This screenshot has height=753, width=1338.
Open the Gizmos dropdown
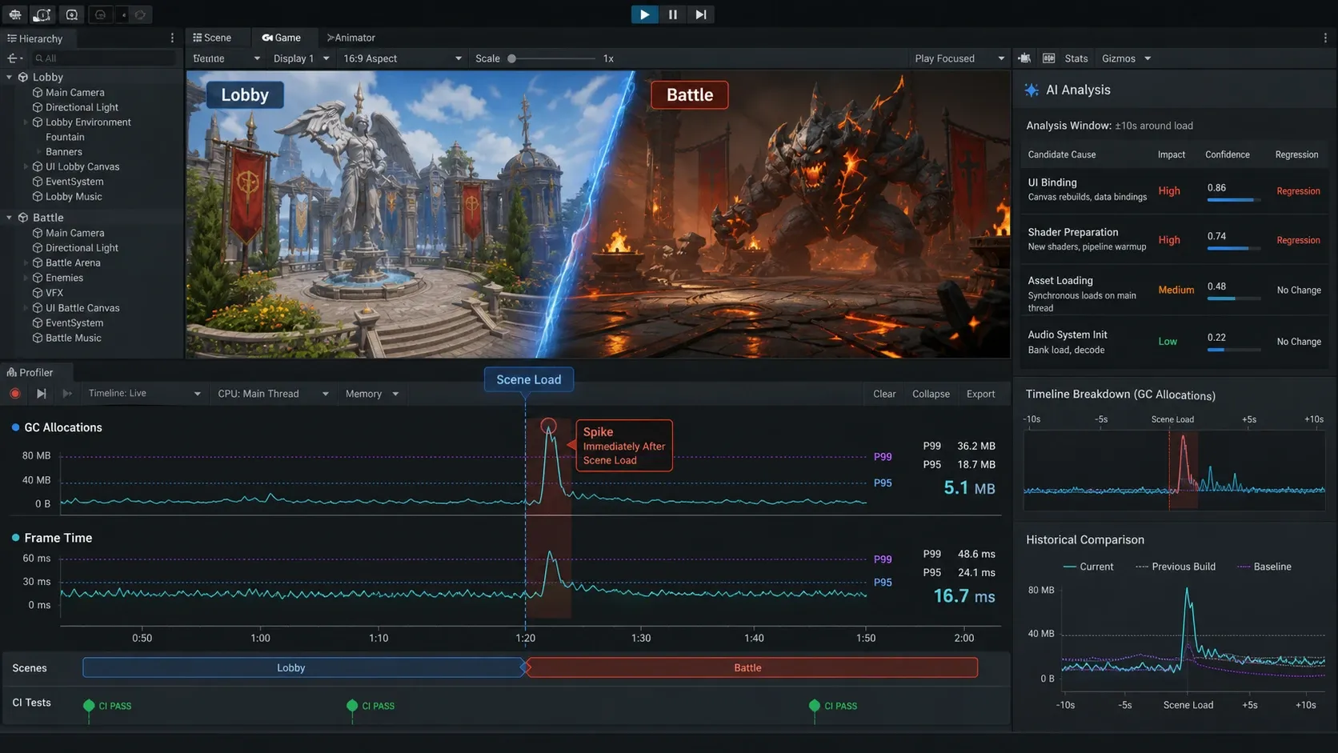[x=1126, y=58]
